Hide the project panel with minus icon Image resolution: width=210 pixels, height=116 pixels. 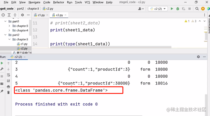tap(28, 15)
